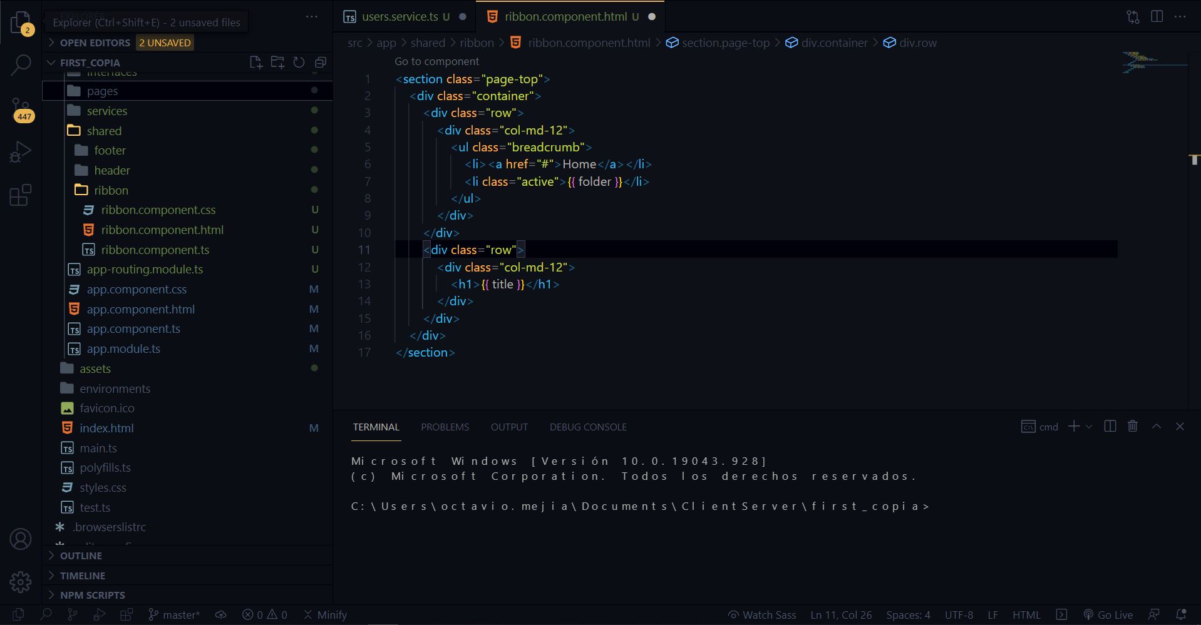The height and width of the screenshot is (625, 1201).
Task: Click New File icon in explorer header
Action: point(255,62)
